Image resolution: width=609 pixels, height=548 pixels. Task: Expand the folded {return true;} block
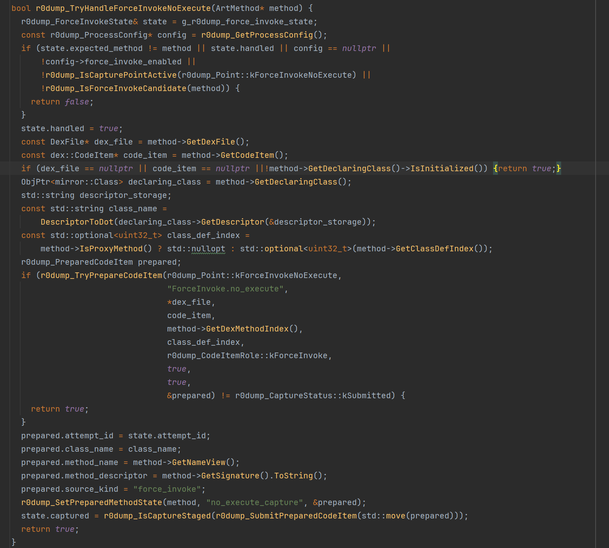[x=527, y=168]
